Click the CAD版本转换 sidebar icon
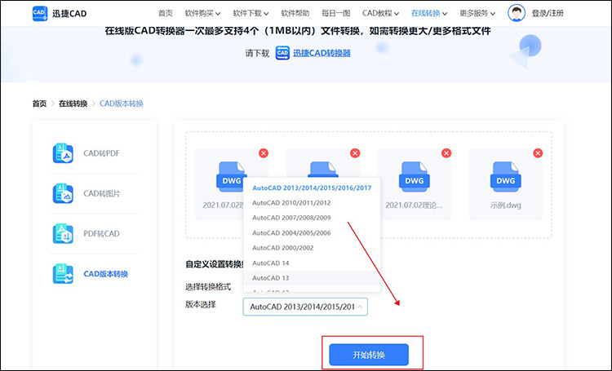This screenshot has width=612, height=371. tap(63, 273)
